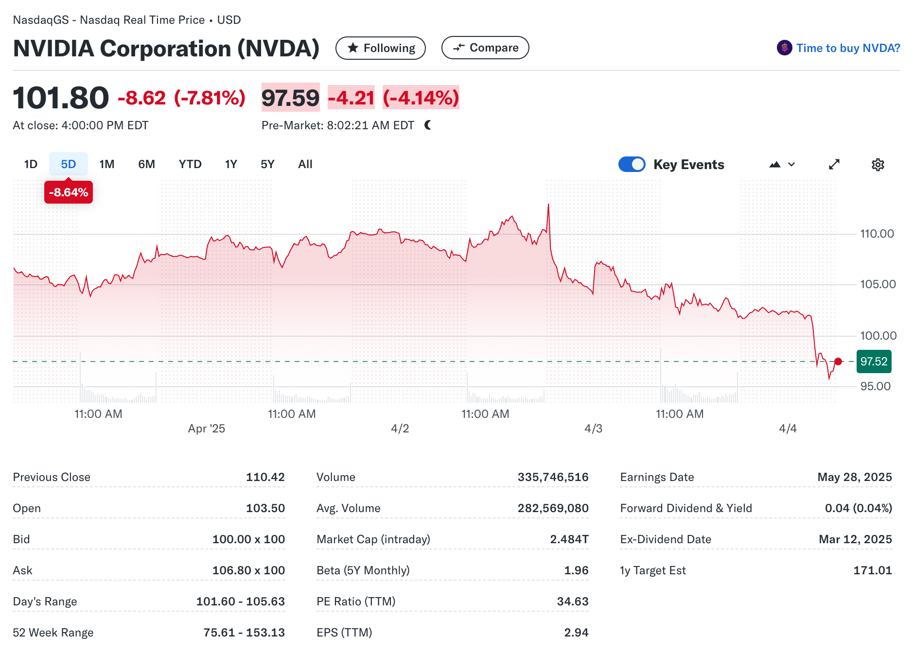The image size is (913, 653).
Task: Select the 5Y time range tab
Action: [267, 164]
